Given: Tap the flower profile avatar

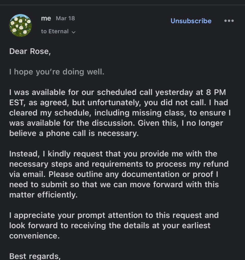Looking at the screenshot, I should [20, 25].
